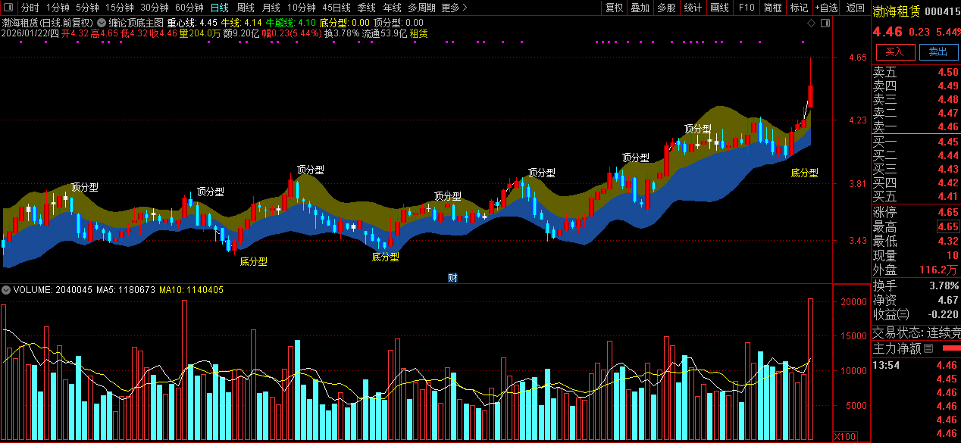Select the 45日线 period tab
The width and height of the screenshot is (961, 443).
tap(337, 8)
